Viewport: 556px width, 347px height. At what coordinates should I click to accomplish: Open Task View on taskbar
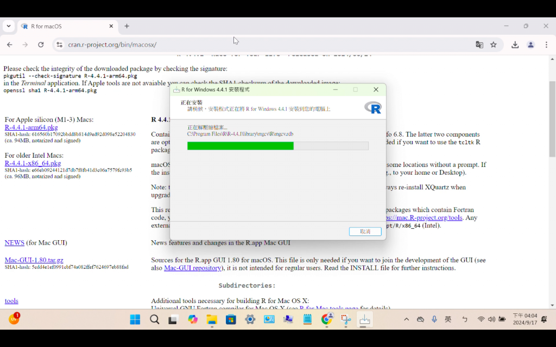173,319
